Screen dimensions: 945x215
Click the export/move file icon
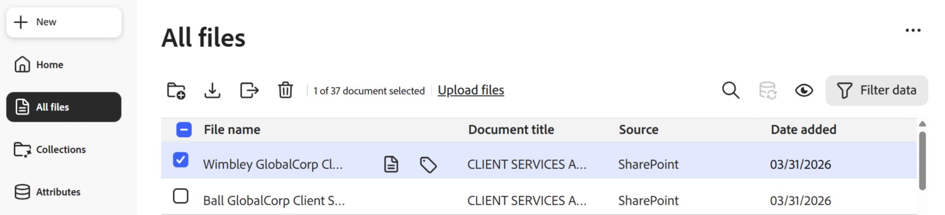(249, 91)
